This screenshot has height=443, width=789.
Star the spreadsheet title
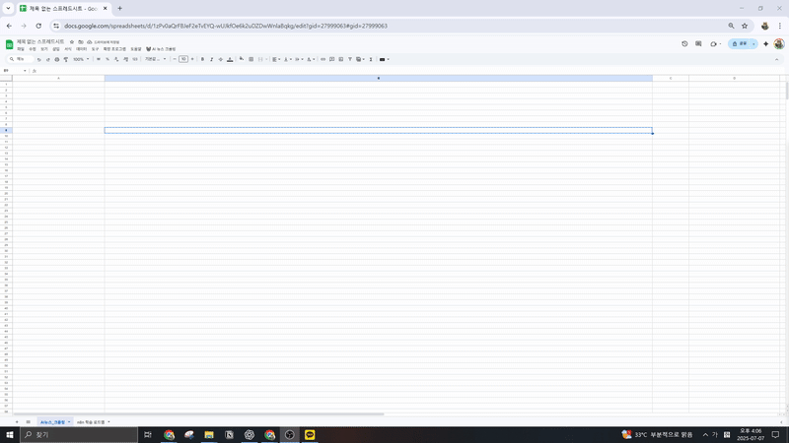click(x=72, y=42)
